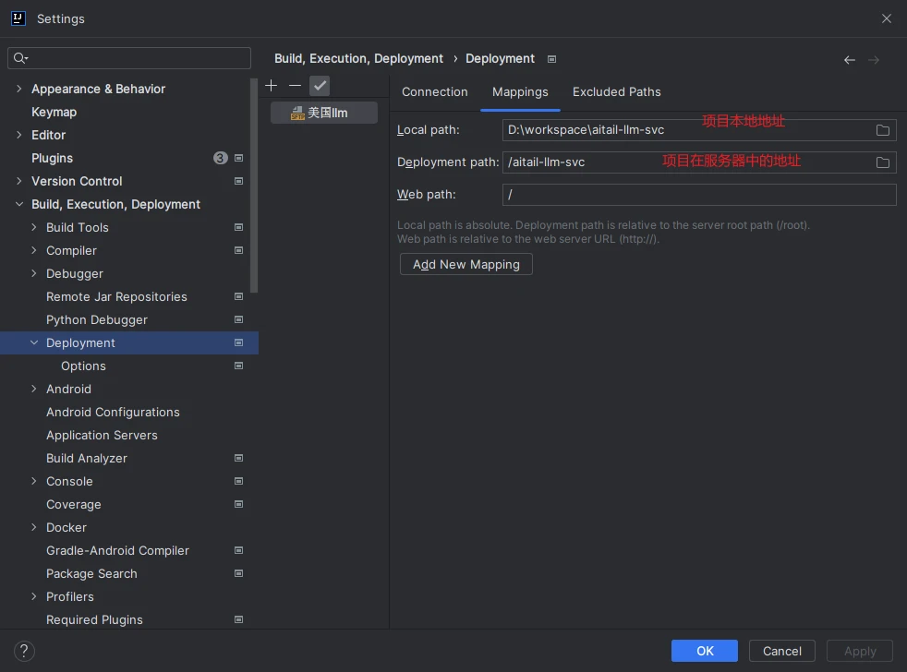Focus the Deployment path input field
The image size is (907, 672).
(x=699, y=162)
